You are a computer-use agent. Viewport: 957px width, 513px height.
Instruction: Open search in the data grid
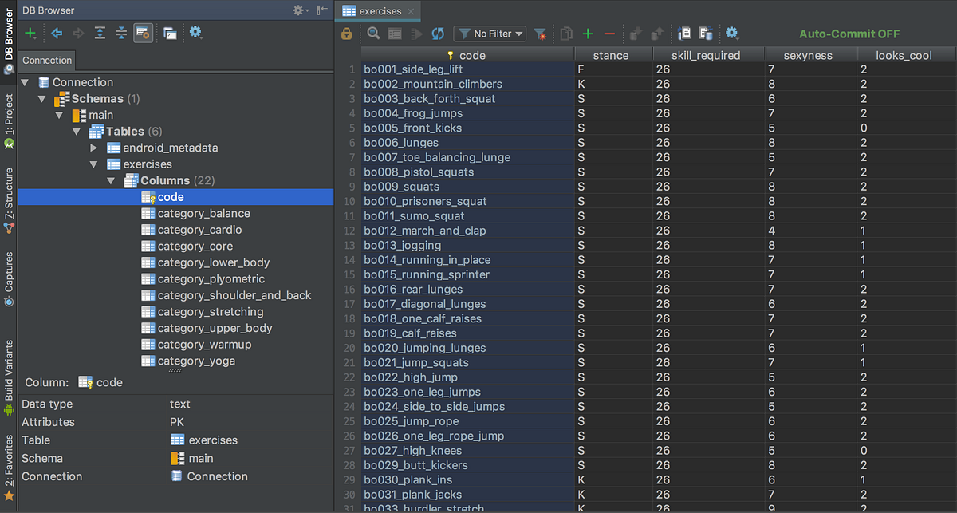pyautogui.click(x=372, y=34)
